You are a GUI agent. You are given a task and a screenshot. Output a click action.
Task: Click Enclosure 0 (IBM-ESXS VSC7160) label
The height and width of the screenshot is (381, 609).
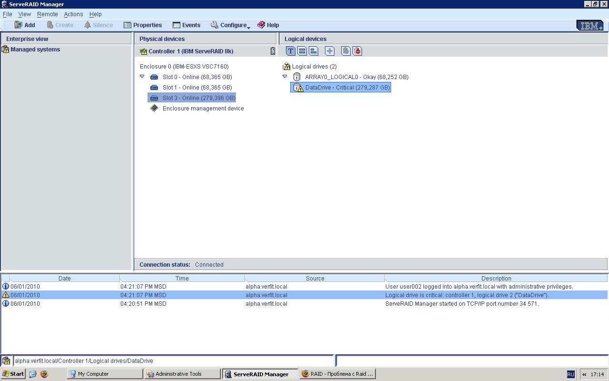[x=184, y=67]
